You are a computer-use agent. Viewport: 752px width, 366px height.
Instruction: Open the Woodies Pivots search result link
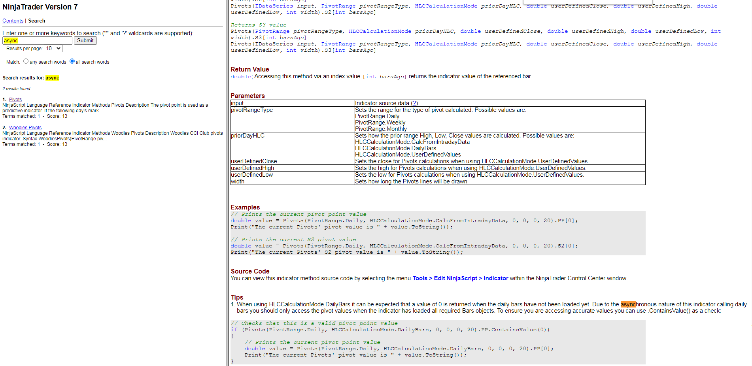pos(25,128)
